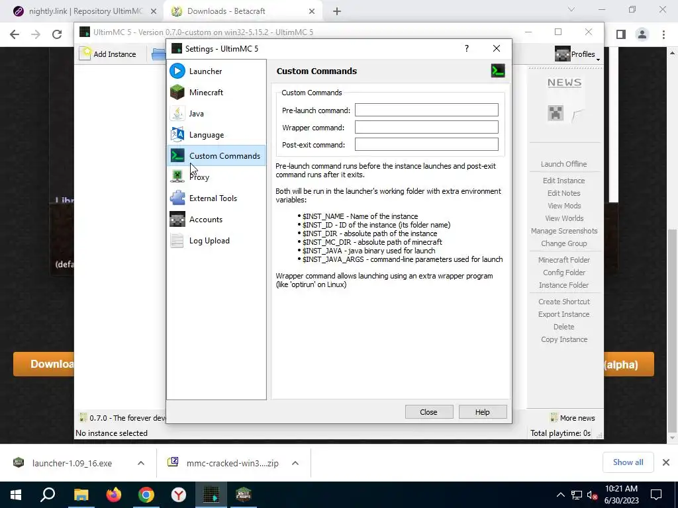
Task: Open More news link in UltimMC
Action: (573, 418)
